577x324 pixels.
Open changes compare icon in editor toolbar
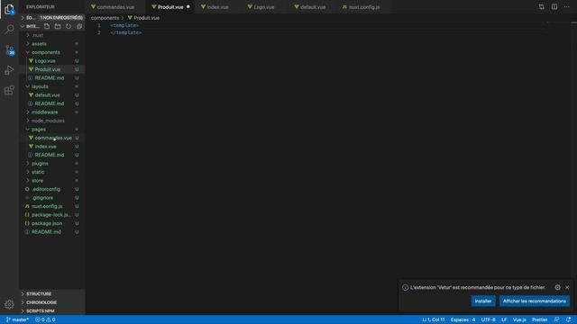pos(541,7)
